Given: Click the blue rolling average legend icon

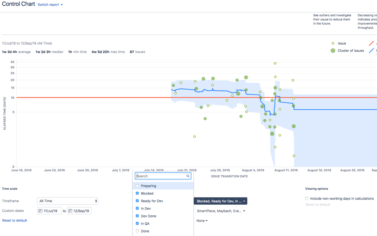Looking at the screenshot, I should [x=371, y=51].
